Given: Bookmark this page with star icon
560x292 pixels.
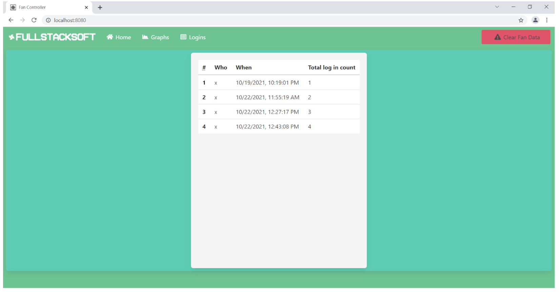Looking at the screenshot, I should click(x=521, y=20).
